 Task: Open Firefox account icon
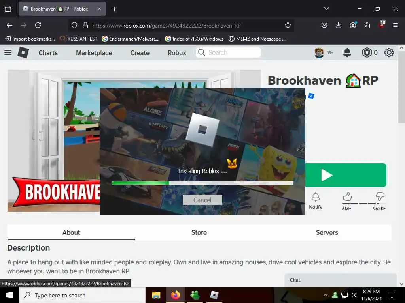pyautogui.click(x=353, y=25)
